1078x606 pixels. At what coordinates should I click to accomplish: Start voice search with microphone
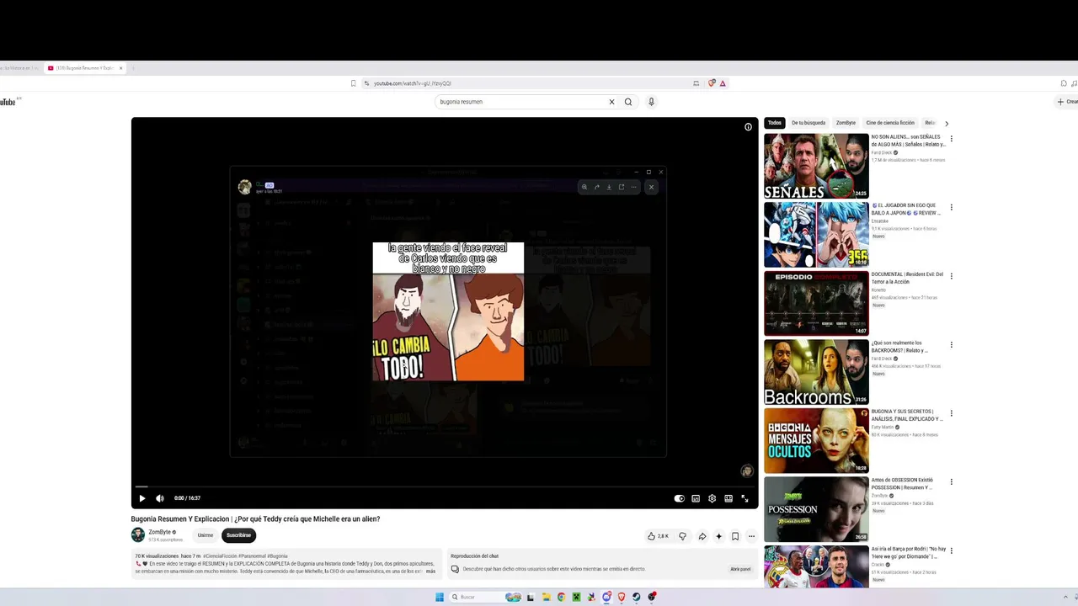(x=651, y=102)
